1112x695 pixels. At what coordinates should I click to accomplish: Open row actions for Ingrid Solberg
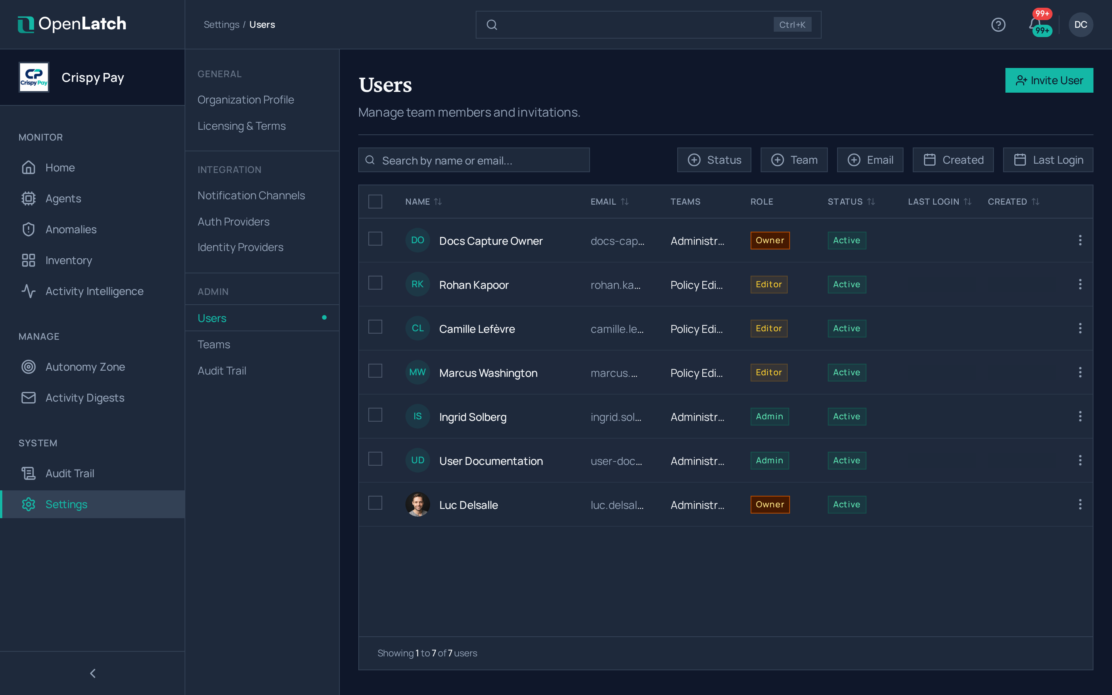tap(1080, 416)
